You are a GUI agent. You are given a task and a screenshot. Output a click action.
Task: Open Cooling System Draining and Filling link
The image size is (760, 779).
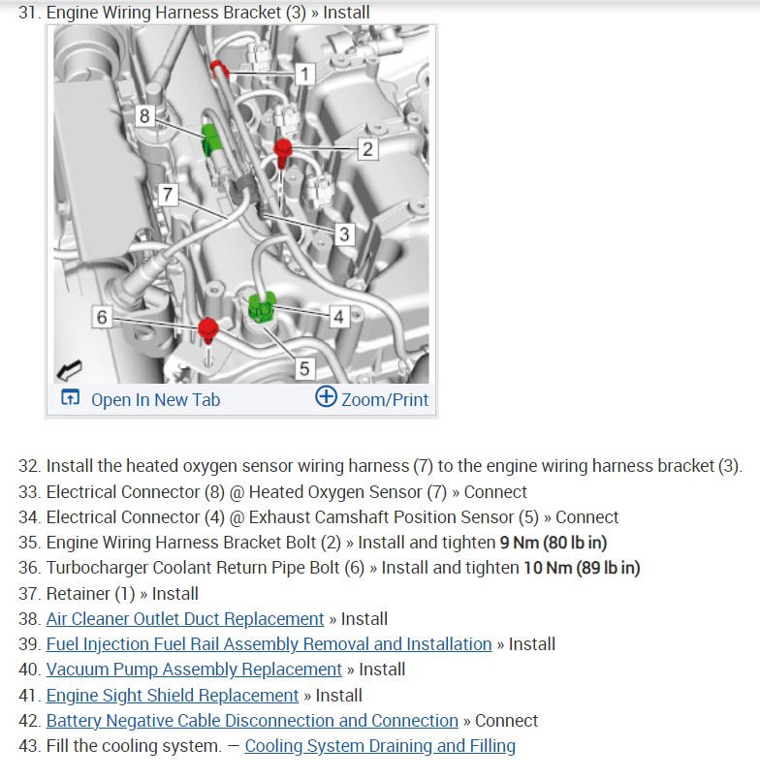380,746
